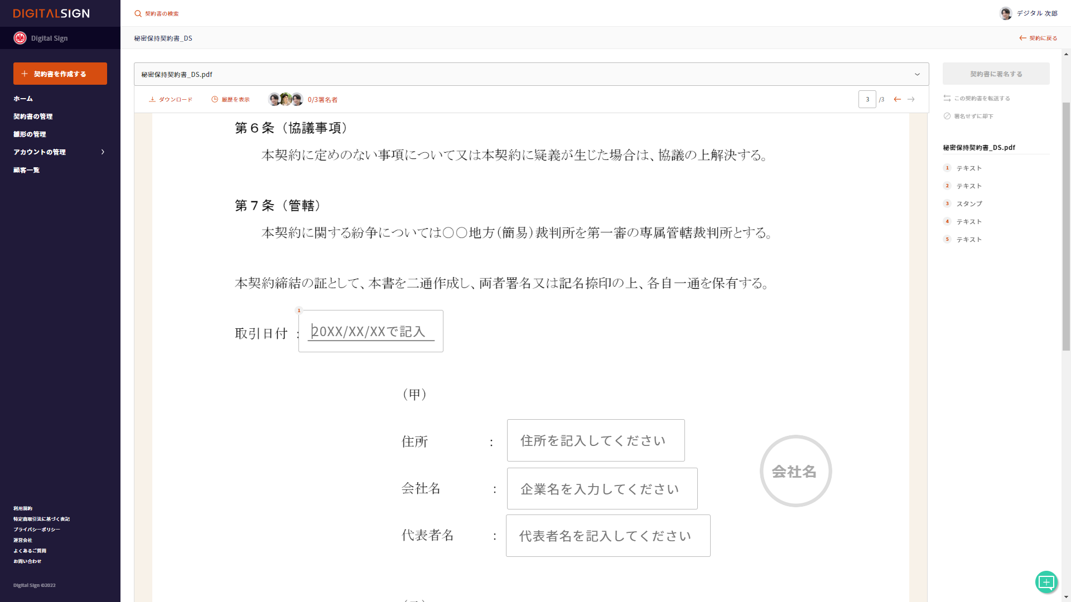Open the green chat widget icon
The image size is (1071, 602).
click(1046, 582)
